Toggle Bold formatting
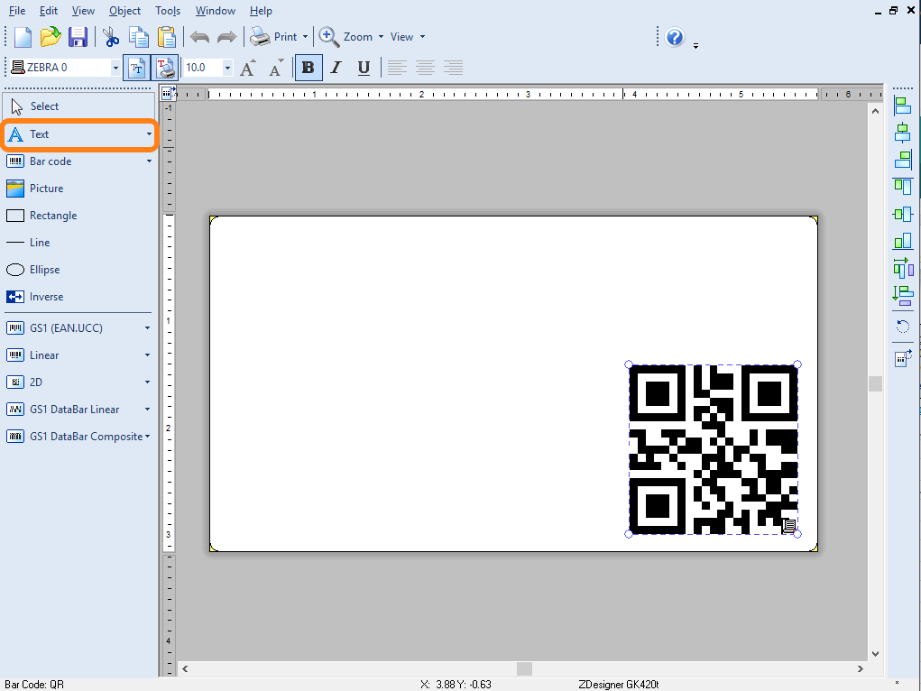 309,68
